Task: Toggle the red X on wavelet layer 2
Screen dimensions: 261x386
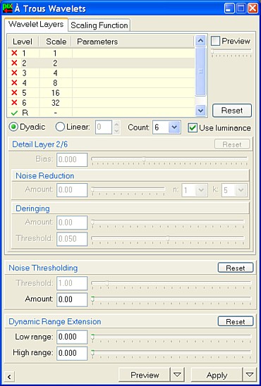Action: (x=15, y=63)
